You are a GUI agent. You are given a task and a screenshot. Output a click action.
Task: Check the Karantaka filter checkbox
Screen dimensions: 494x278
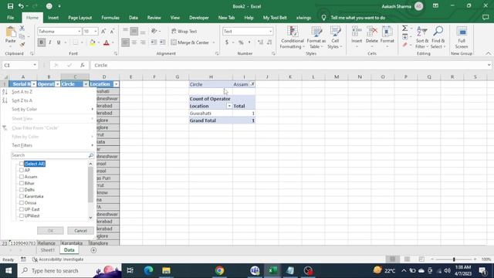[22, 196]
